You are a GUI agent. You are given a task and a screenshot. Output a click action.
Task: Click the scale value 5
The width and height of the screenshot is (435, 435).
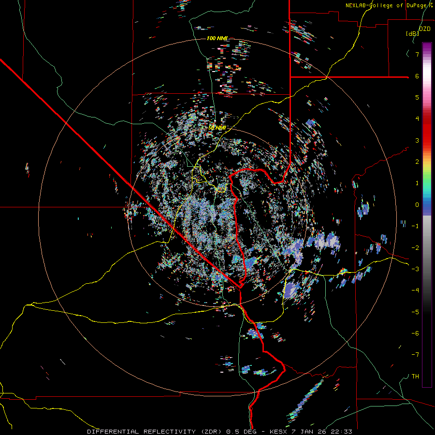tap(417, 97)
